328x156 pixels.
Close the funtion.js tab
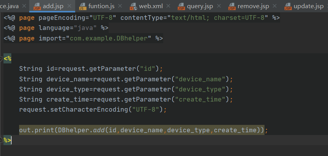click(x=120, y=6)
